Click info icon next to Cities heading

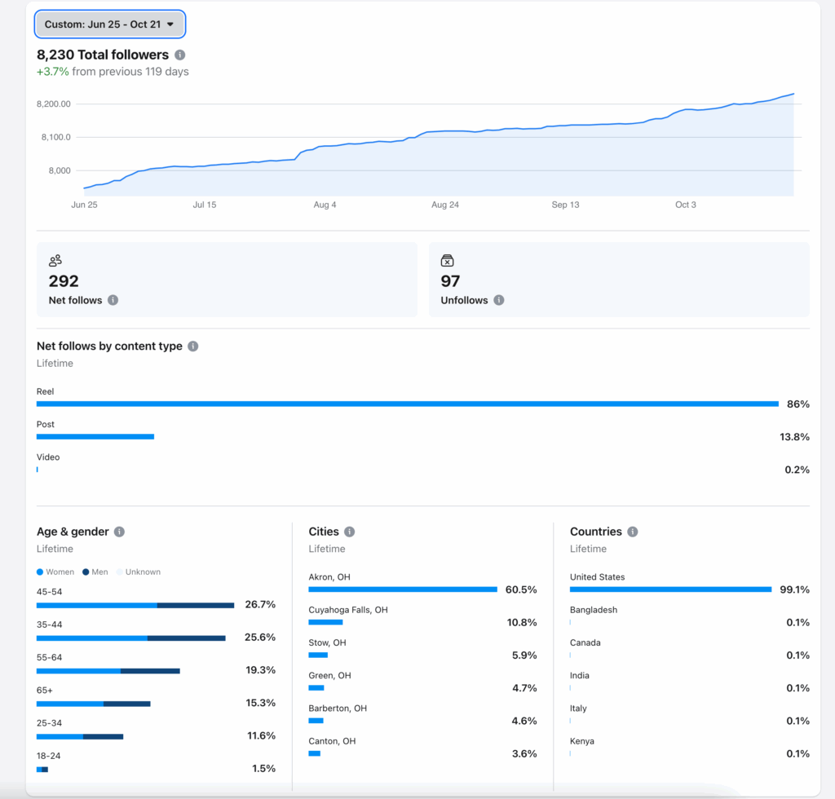tap(350, 532)
